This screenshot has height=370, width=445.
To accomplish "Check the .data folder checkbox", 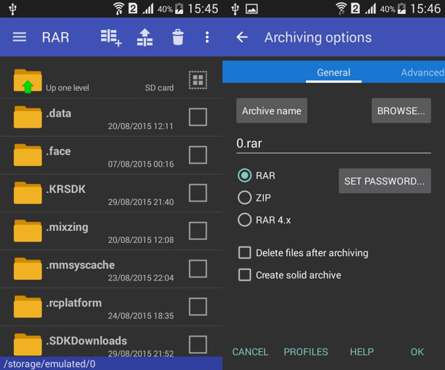I will (x=198, y=117).
